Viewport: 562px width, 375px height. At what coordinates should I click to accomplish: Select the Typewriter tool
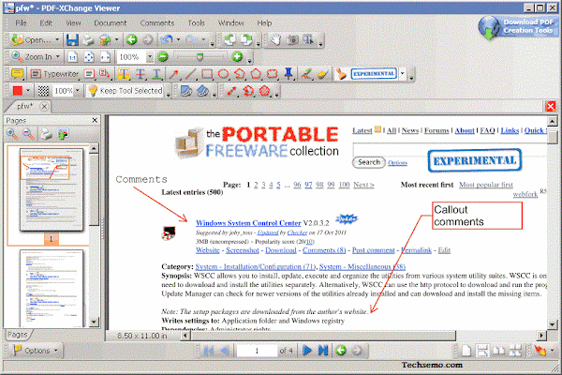[x=54, y=74]
